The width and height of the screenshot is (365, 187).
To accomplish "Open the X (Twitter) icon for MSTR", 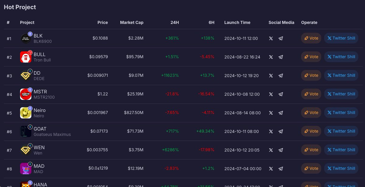I will (x=271, y=94).
